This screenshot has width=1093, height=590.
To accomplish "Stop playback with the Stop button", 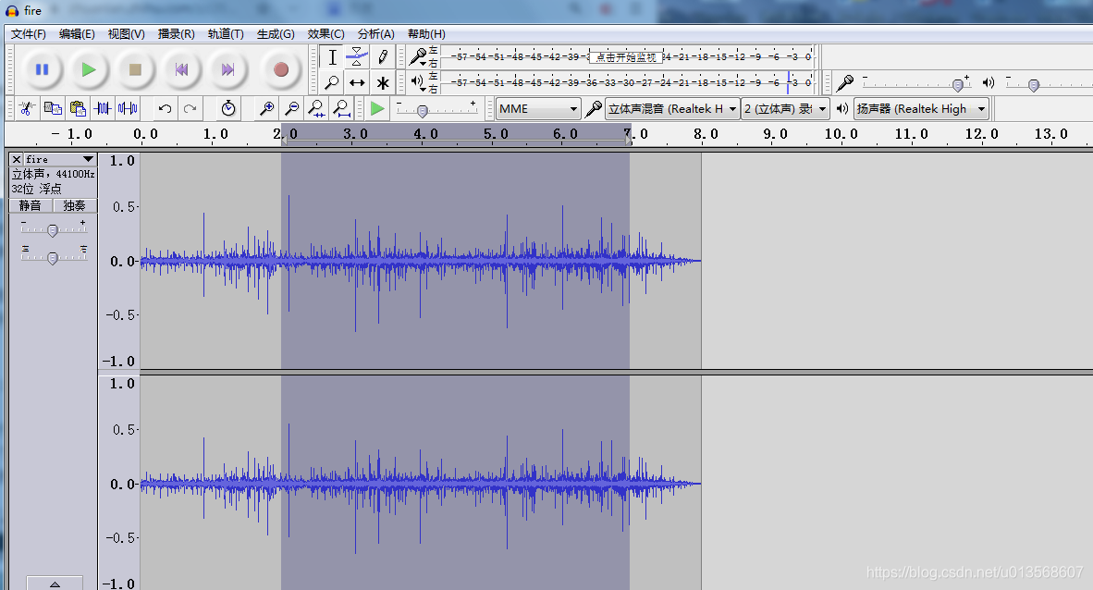I will tap(135, 69).
